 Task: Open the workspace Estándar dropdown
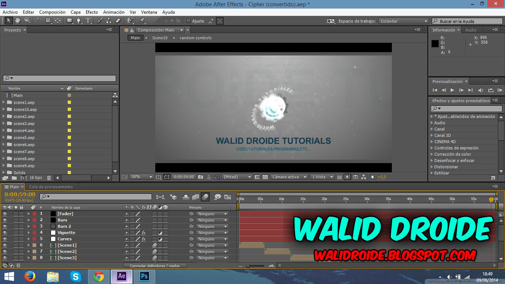click(403, 21)
